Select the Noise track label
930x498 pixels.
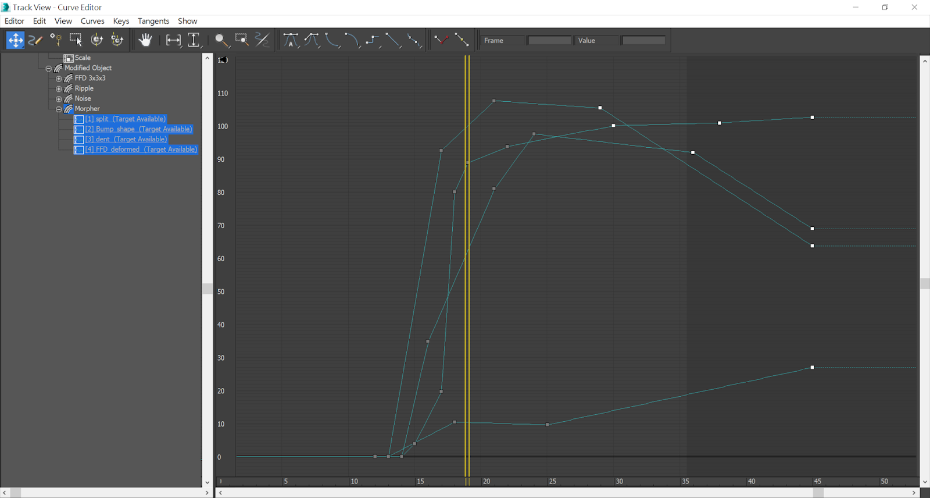click(x=83, y=98)
